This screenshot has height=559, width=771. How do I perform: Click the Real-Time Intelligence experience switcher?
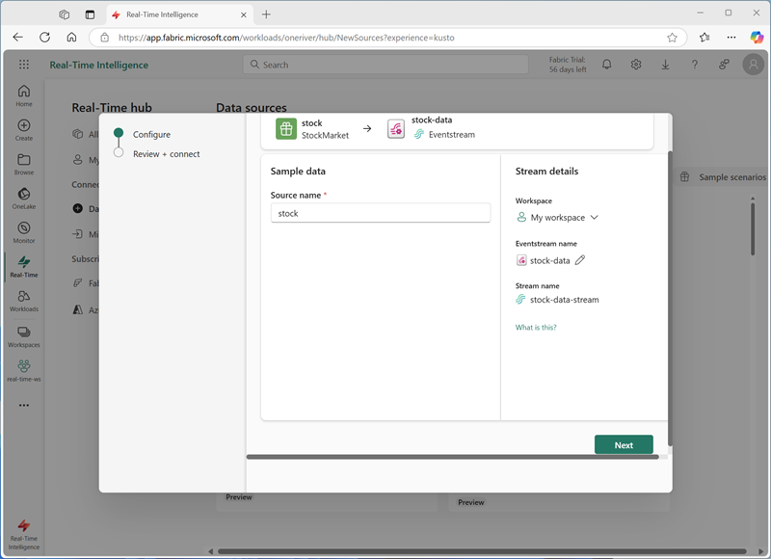(x=23, y=534)
